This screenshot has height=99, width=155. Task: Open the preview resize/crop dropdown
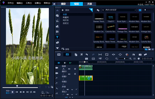(47, 93)
